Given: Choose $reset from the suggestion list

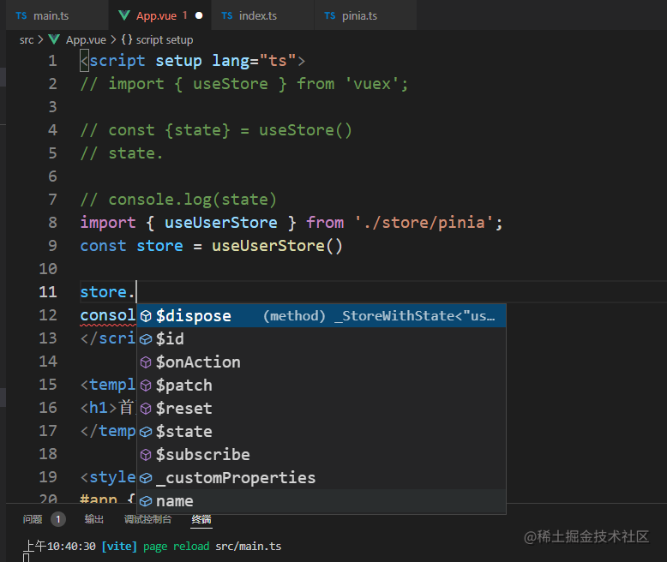Looking at the screenshot, I should point(321,409).
